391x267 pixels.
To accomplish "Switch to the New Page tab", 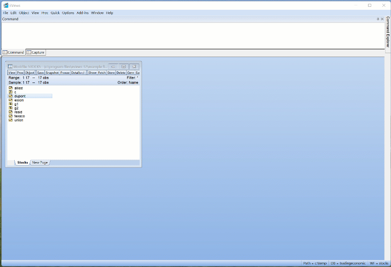I will pos(40,163).
